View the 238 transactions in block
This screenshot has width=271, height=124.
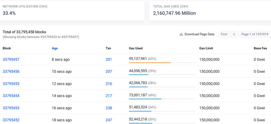(x=109, y=108)
